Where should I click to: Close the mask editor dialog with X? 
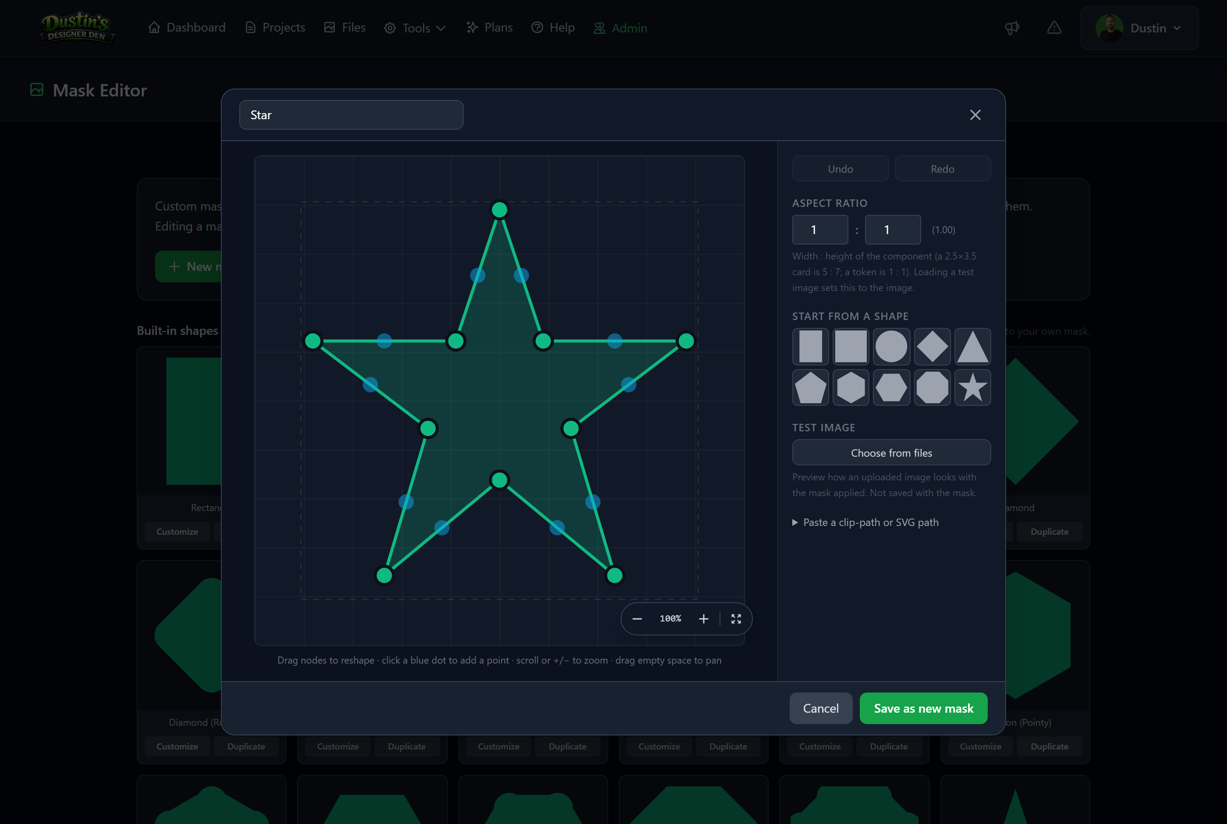coord(975,115)
